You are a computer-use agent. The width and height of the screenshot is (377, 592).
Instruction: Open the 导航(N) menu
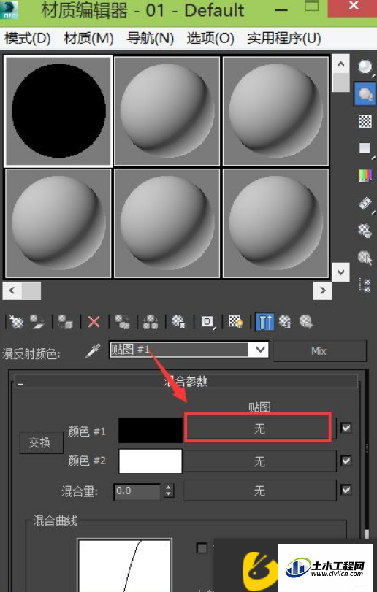[x=150, y=38]
